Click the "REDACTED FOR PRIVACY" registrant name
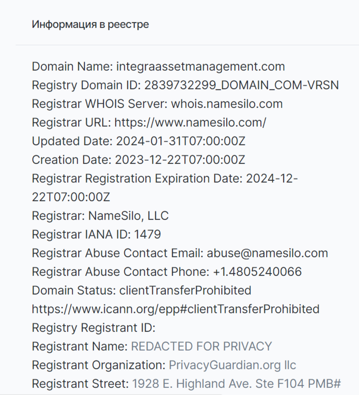 [x=201, y=347]
